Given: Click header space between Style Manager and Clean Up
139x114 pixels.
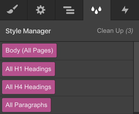Looking at the screenshot, I should click(74, 31).
